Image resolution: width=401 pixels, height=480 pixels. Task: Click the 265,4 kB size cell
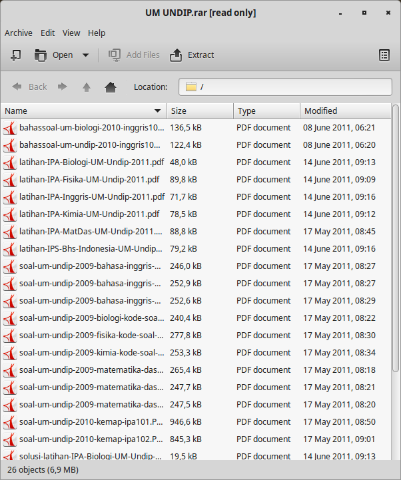click(186, 369)
